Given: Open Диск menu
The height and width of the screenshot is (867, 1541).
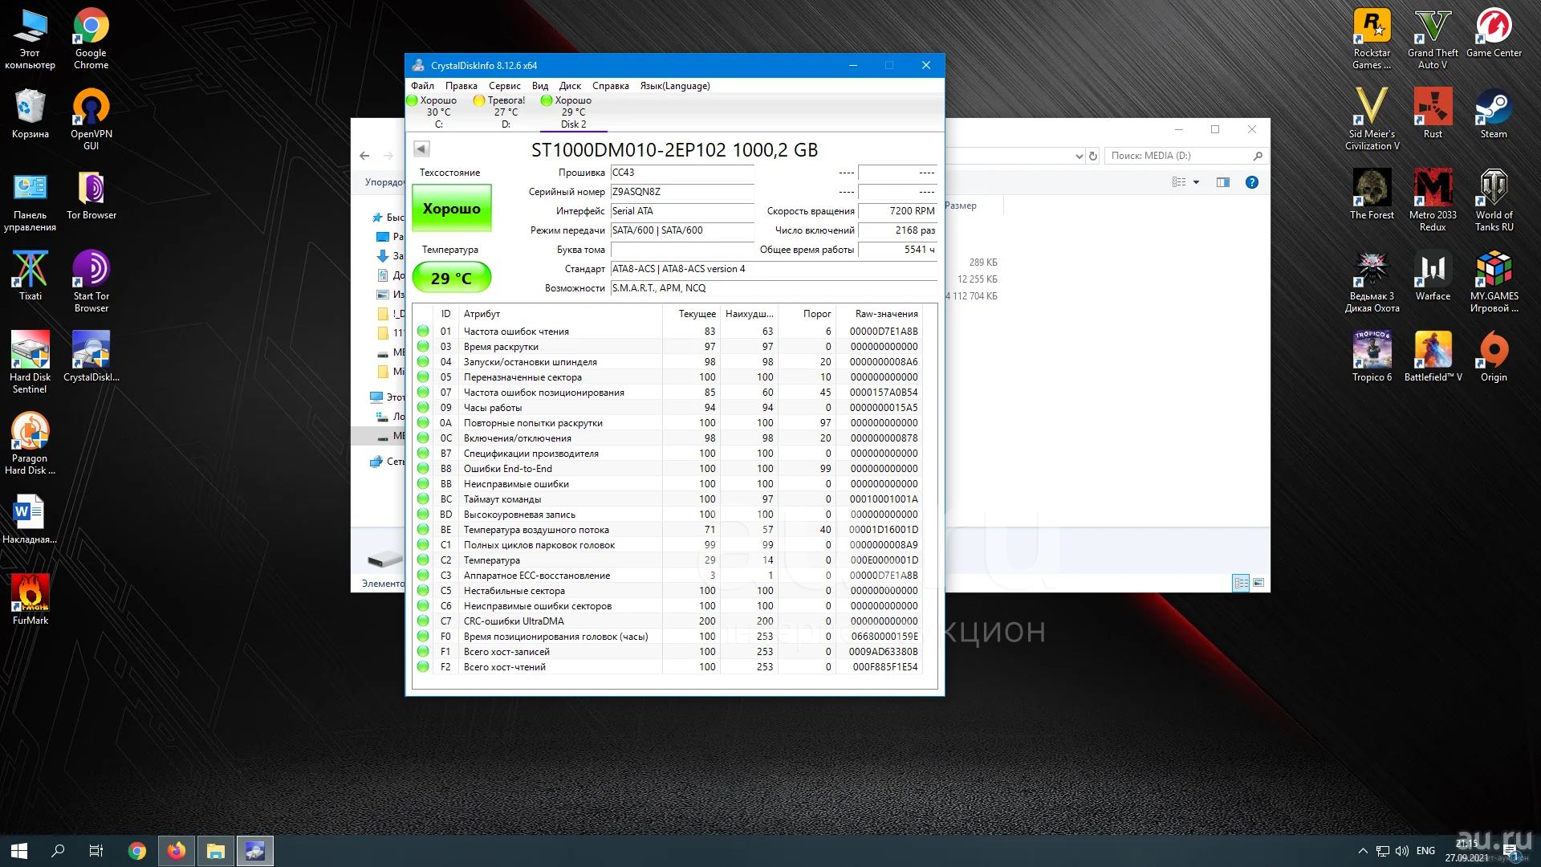Looking at the screenshot, I should pos(570,86).
